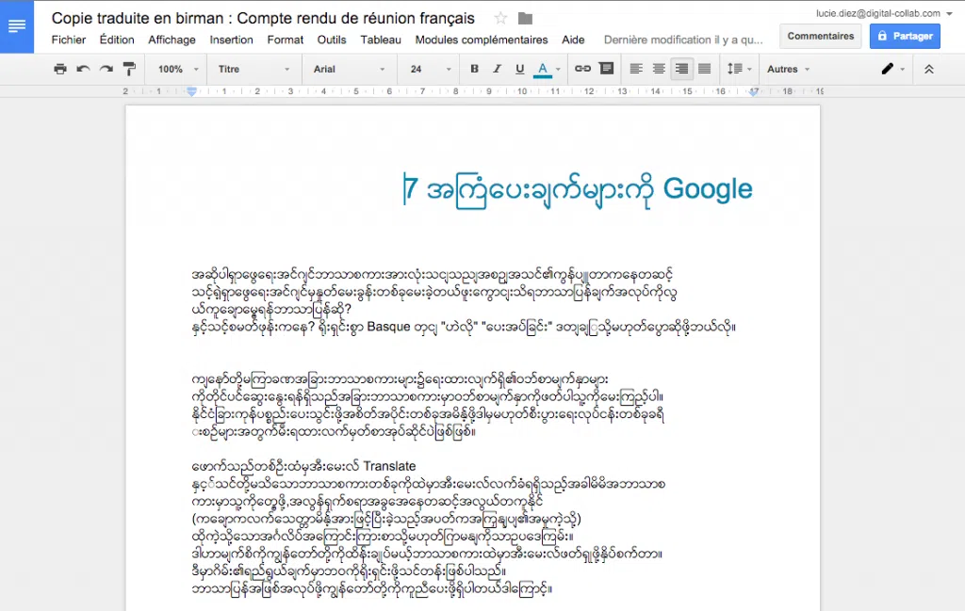The width and height of the screenshot is (965, 611).
Task: Collapse the menus with double chevron
Action: 928,69
